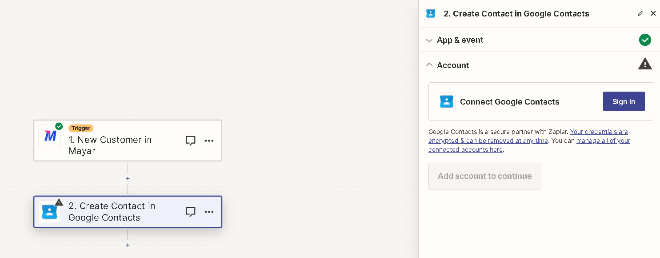Image resolution: width=660 pixels, height=258 pixels.
Task: Click Google Contacts icon in panel header
Action: point(431,13)
